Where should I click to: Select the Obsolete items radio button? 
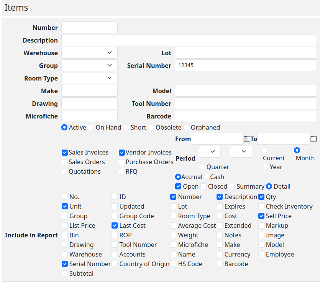151,127
